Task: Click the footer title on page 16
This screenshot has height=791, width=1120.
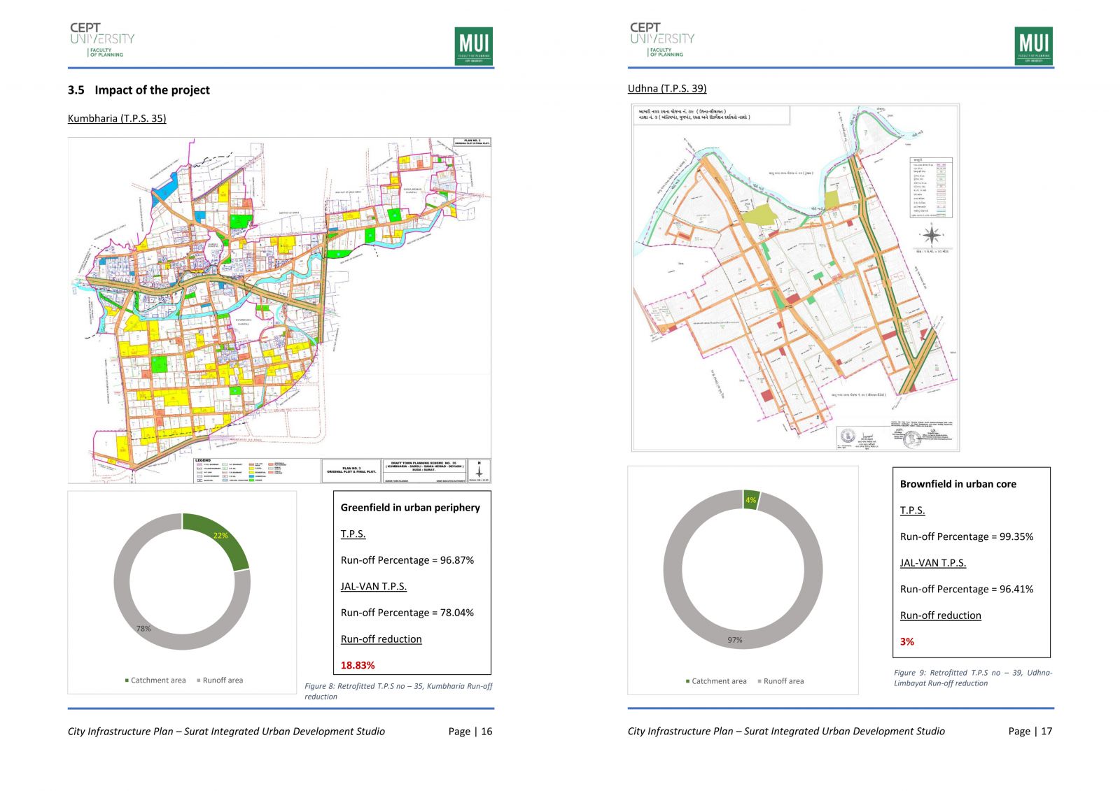Action: [x=226, y=732]
